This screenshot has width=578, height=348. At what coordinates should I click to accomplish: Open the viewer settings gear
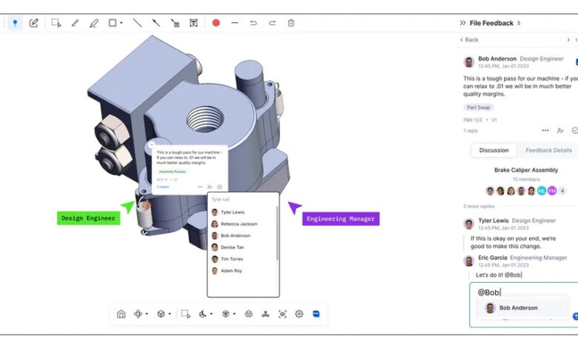pyautogui.click(x=299, y=314)
